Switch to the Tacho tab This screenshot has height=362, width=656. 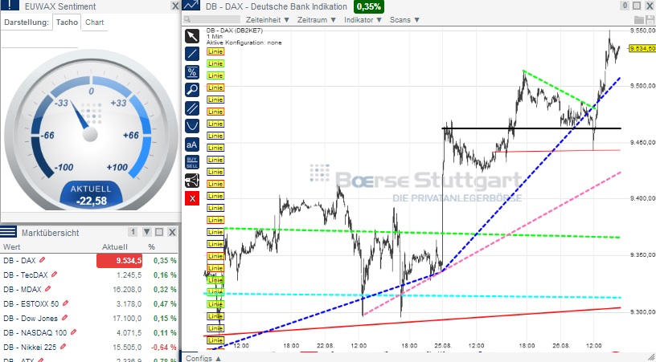[67, 22]
